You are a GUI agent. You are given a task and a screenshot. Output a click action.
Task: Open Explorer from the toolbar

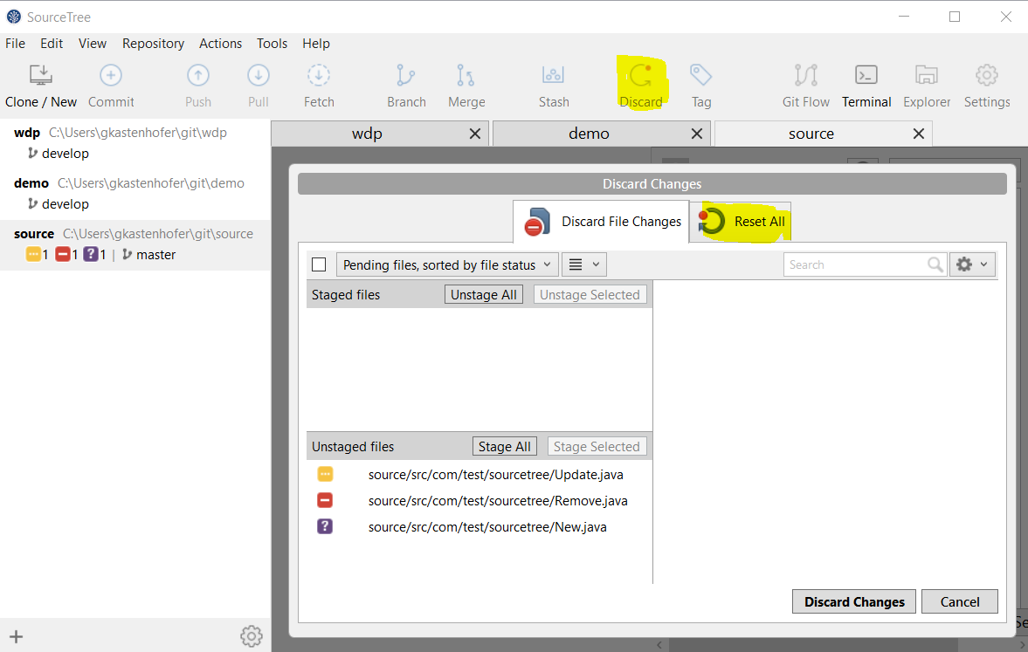(x=927, y=86)
